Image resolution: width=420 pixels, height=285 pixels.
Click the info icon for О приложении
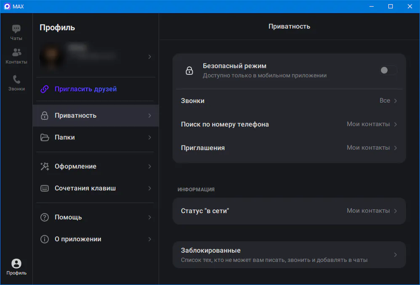(45, 239)
